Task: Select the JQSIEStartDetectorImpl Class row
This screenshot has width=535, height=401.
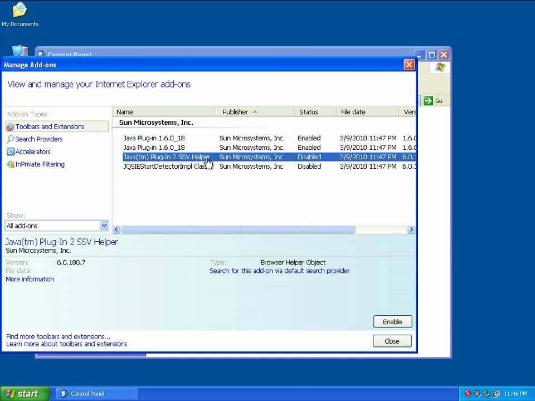Action: pos(269,167)
